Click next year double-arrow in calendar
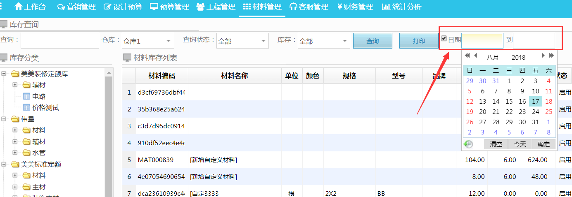Image resolution: width=572 pixels, height=197 pixels. point(551,56)
